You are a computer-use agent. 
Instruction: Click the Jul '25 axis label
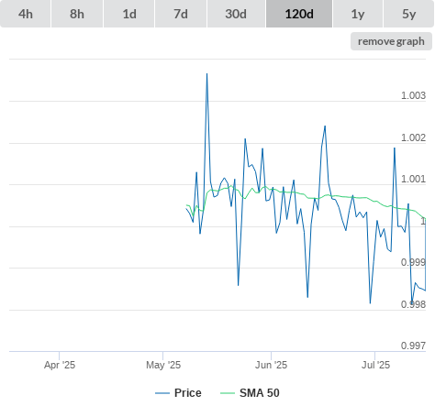pyautogui.click(x=375, y=365)
